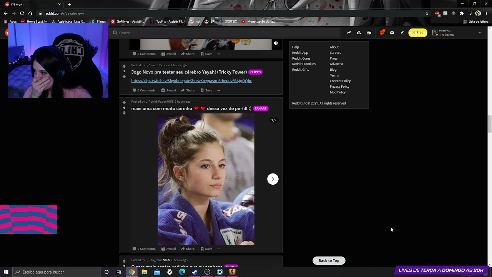Reload the page in Chrome
The image size is (492, 277).
tap(22, 13)
